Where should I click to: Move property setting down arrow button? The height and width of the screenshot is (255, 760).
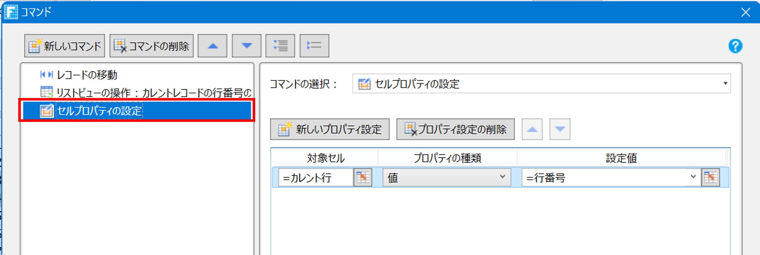tap(560, 129)
